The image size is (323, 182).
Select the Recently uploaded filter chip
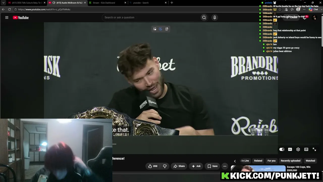coord(290,161)
